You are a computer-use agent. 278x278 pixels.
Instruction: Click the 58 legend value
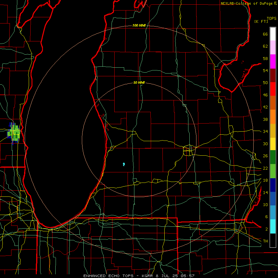pos(265,58)
